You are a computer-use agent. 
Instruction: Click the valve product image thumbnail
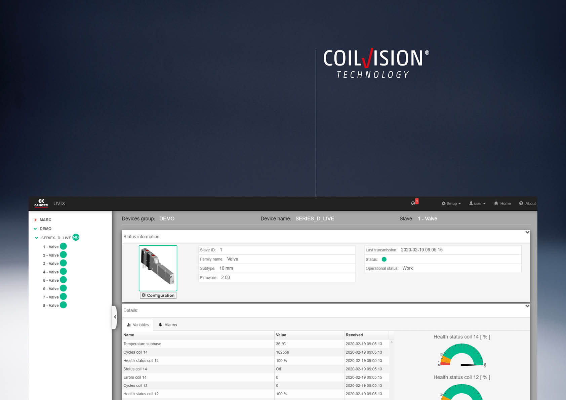(x=158, y=268)
